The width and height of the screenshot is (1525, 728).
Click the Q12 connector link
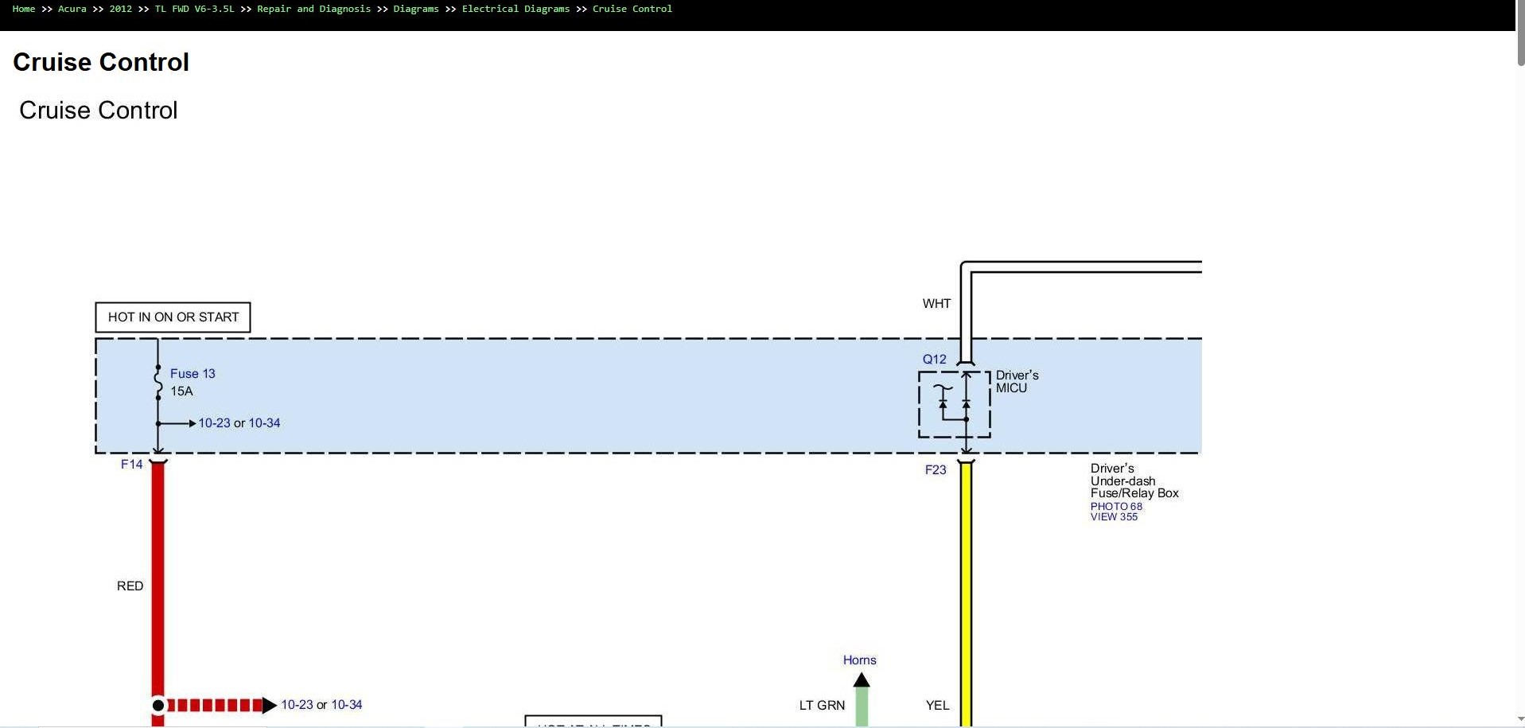[x=935, y=359]
